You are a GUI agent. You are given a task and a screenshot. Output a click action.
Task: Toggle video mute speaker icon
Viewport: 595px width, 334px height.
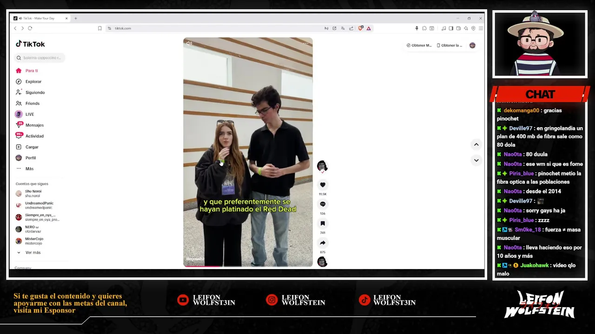tap(189, 43)
